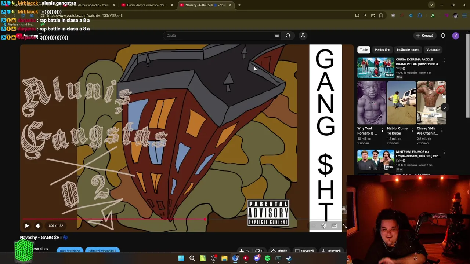Viewport: 470px width, 264px height.
Task: Open the Windows Start menu
Action: pos(181,258)
